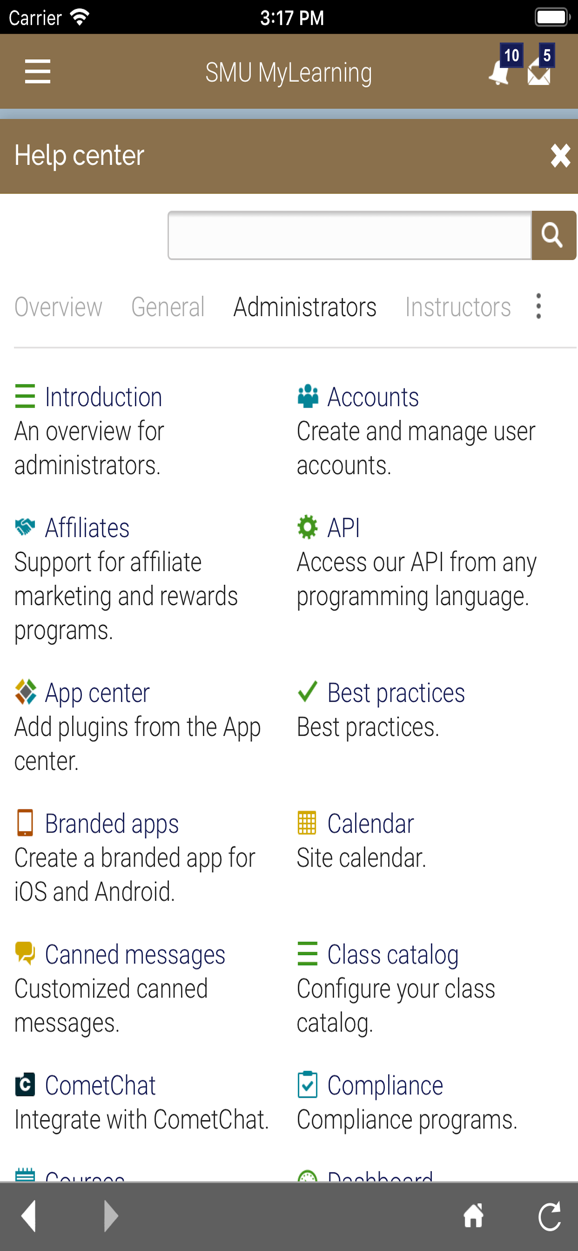Click the App center diamond icon
The height and width of the screenshot is (1251, 578).
(26, 692)
